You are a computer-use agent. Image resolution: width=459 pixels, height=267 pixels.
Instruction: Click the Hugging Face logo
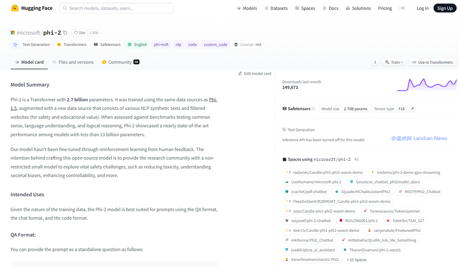coord(32,8)
